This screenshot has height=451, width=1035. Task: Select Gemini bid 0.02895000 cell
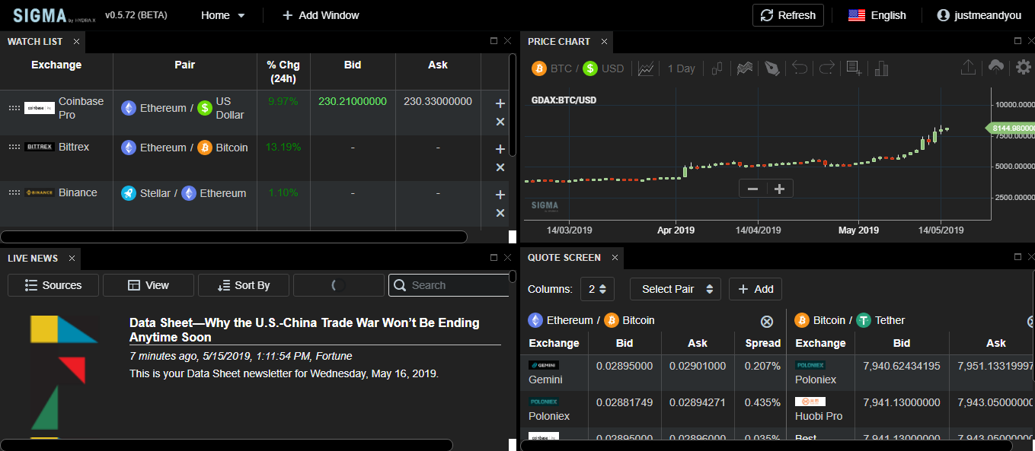[x=625, y=373]
